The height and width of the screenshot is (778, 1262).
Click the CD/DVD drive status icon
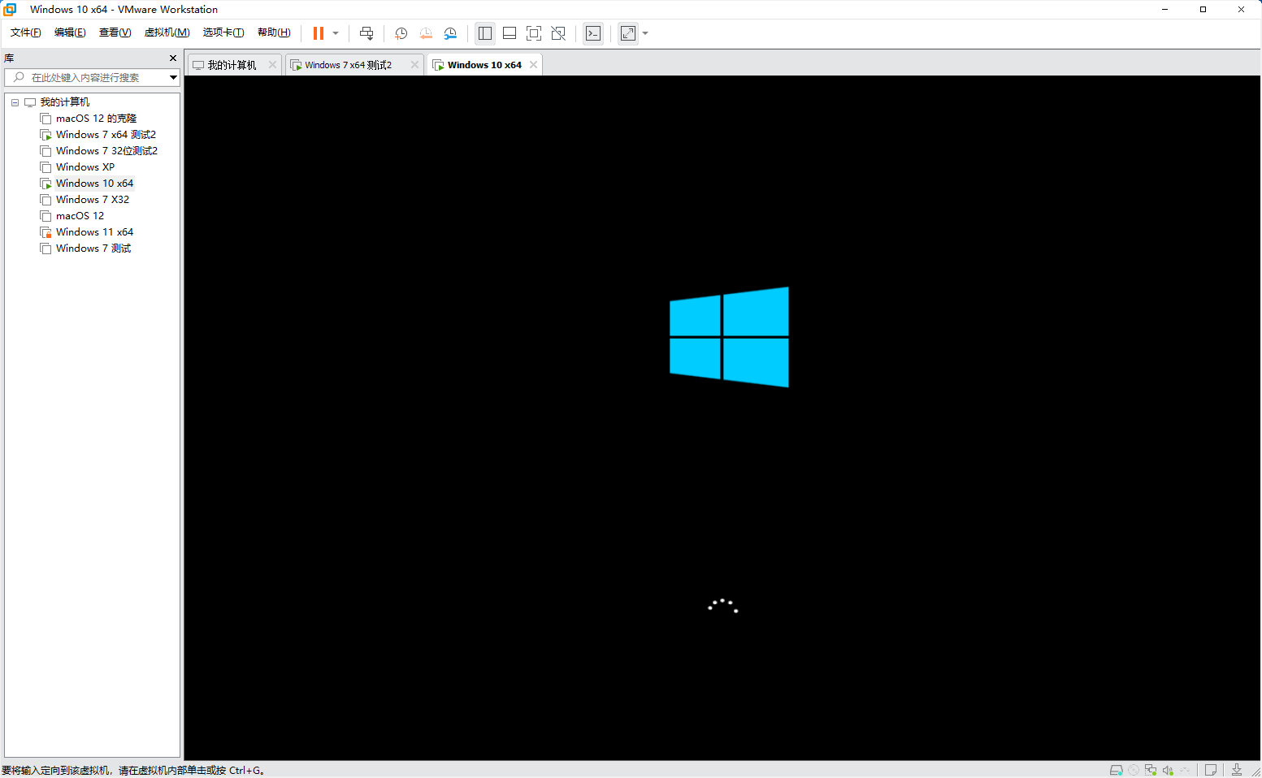(1134, 770)
